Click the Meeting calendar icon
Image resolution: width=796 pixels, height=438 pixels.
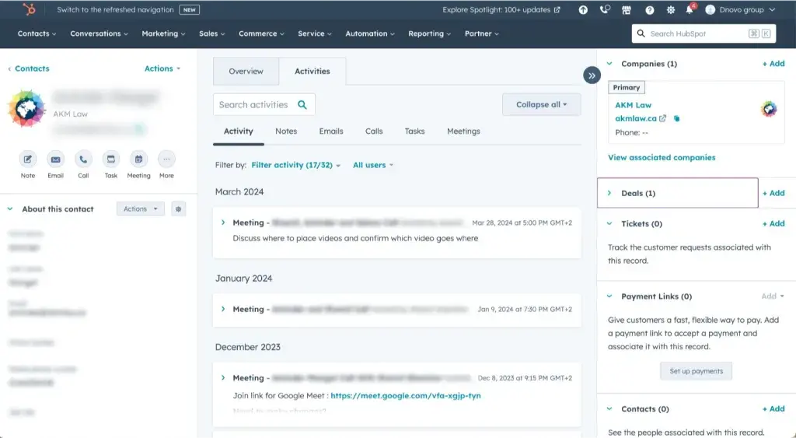pos(138,159)
